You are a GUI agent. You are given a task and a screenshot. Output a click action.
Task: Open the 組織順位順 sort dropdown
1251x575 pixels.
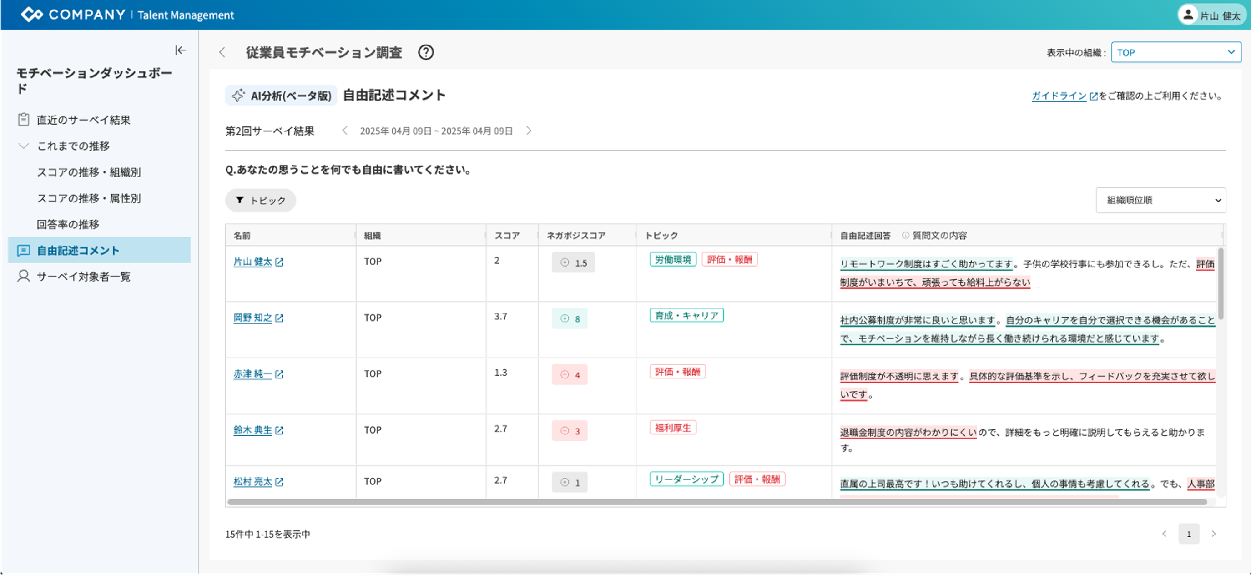(1160, 200)
